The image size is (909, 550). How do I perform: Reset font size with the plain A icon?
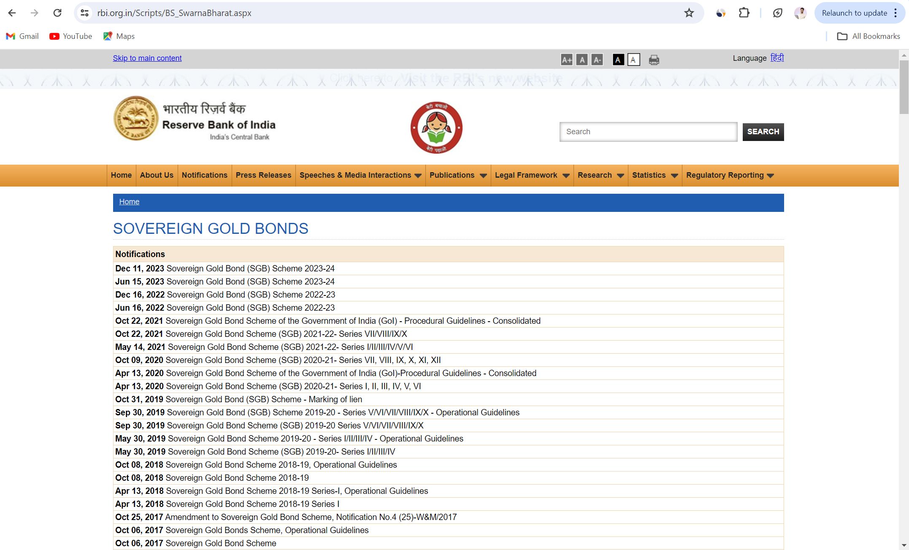click(582, 60)
